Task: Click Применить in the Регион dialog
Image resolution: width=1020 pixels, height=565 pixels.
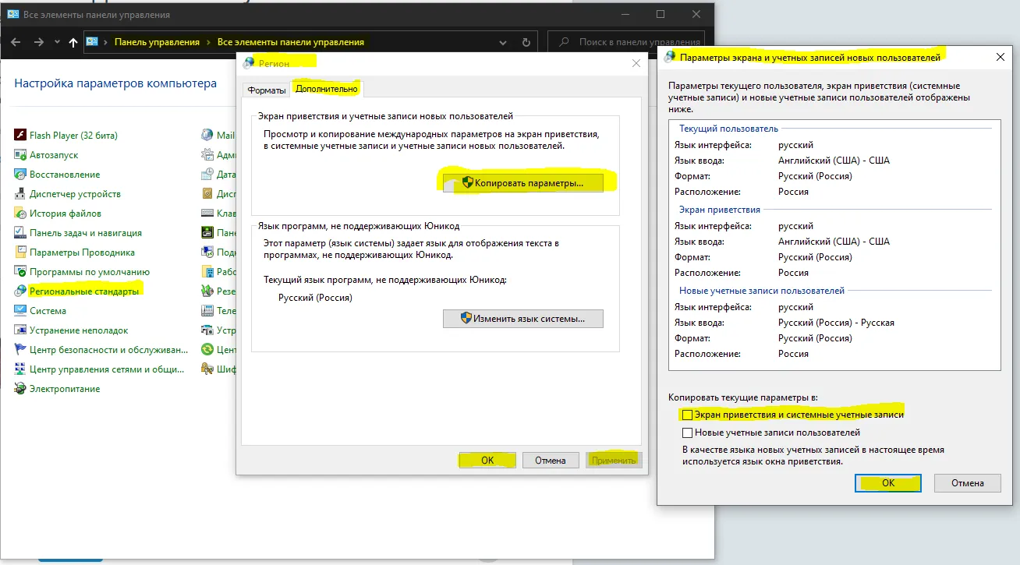Action: 614,461
